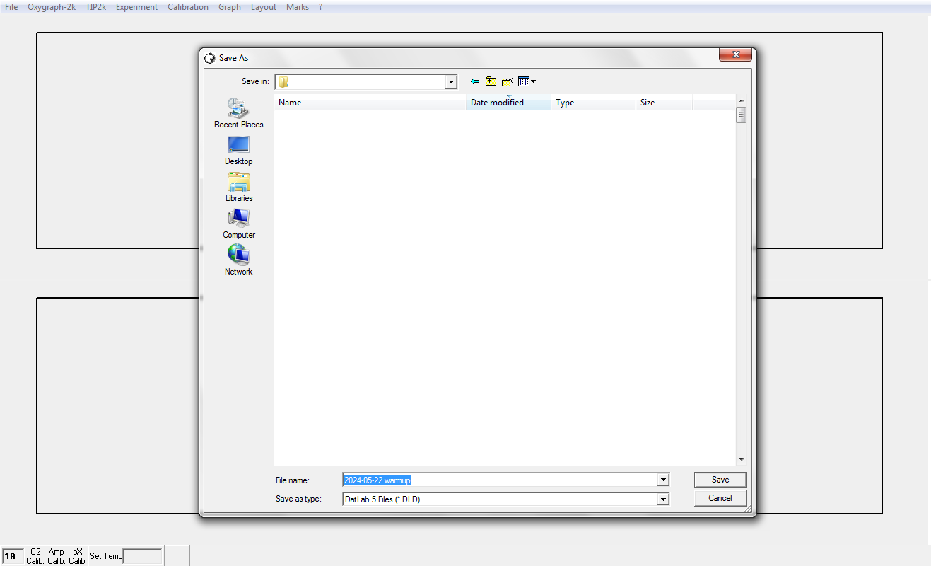Open Libraries in the places bar
The width and height of the screenshot is (931, 566).
[x=238, y=187]
